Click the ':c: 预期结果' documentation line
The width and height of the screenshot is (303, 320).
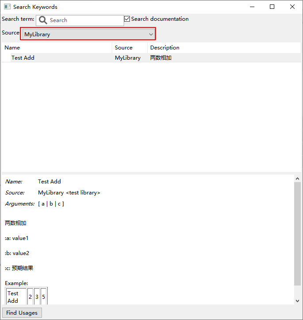19,268
